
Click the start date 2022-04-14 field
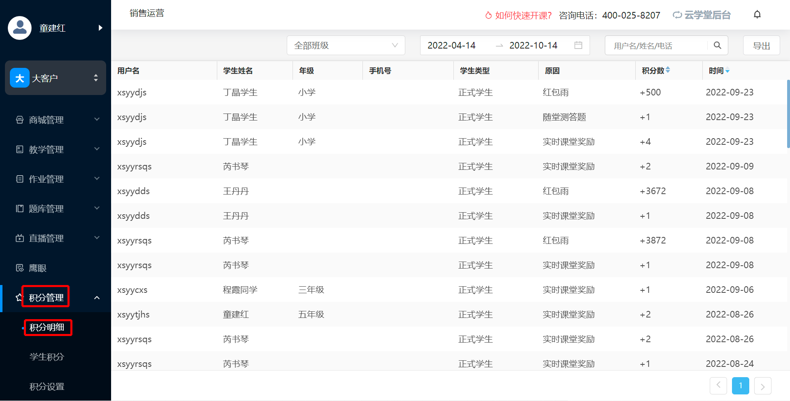coord(451,45)
